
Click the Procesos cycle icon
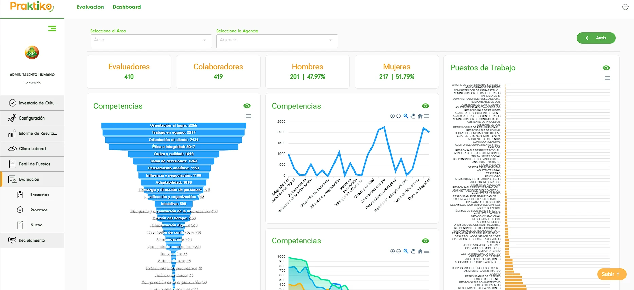pyautogui.click(x=20, y=210)
